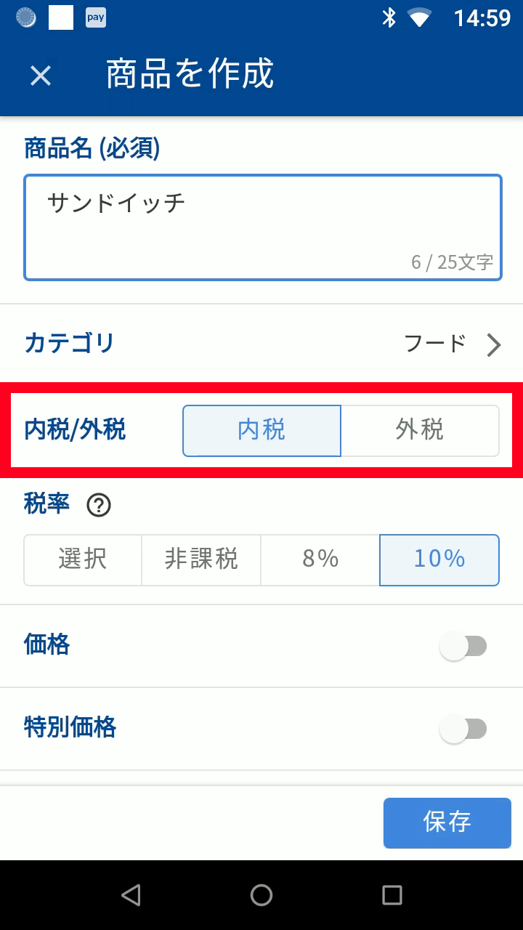Tap the Android home circle icon
This screenshot has height=930, width=523.
[261, 895]
